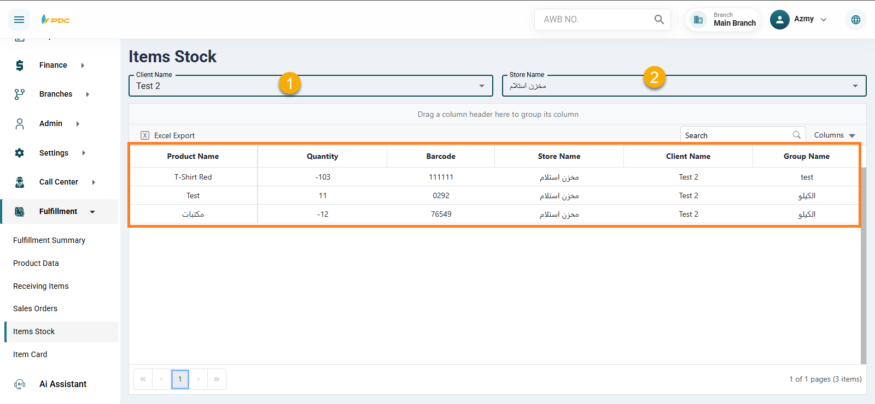The height and width of the screenshot is (404, 875).
Task: Click the Main Branch selector
Action: pyautogui.click(x=723, y=20)
